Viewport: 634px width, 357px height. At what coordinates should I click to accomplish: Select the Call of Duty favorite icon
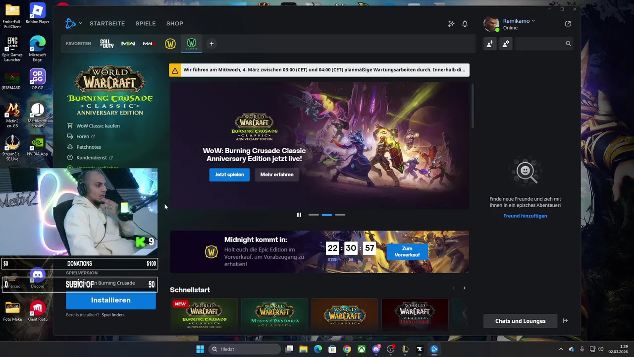point(107,44)
